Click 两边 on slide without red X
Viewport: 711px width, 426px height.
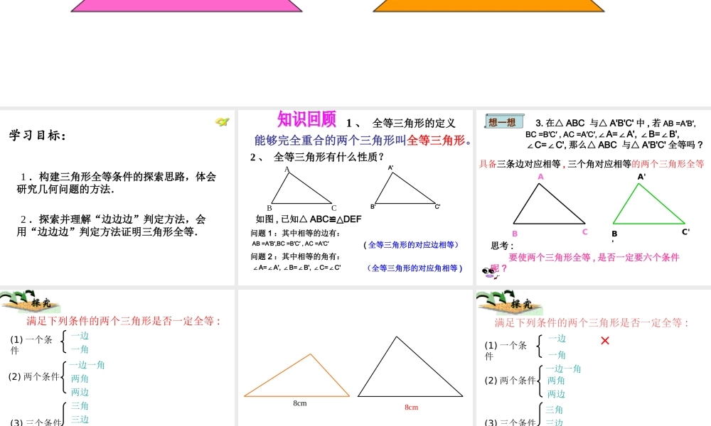tap(80, 392)
